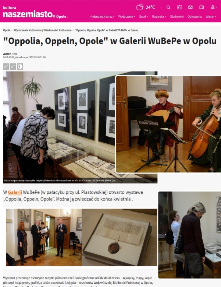This screenshot has width=221, height=287.
Task: Open the Ogłoszenia section
Action: (x=194, y=17)
